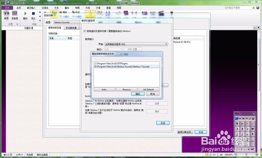
Task: Click the right arrow key in keypad
Action: [253, 134]
